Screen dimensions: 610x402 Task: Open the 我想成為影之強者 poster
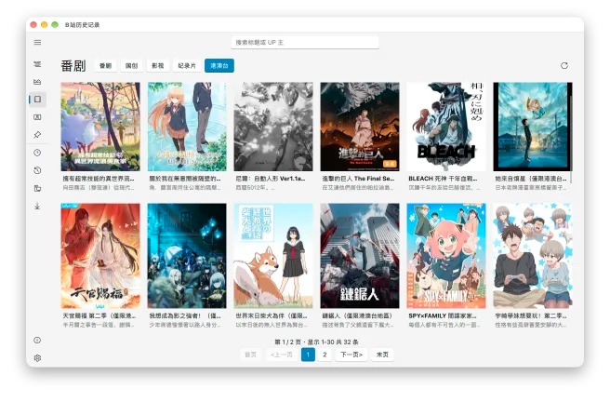click(187, 256)
